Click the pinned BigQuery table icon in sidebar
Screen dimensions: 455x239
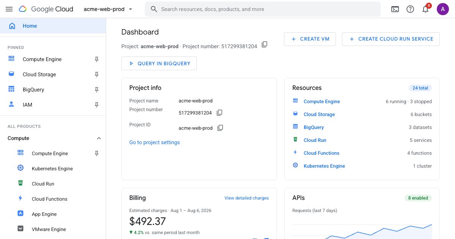click(x=11, y=89)
